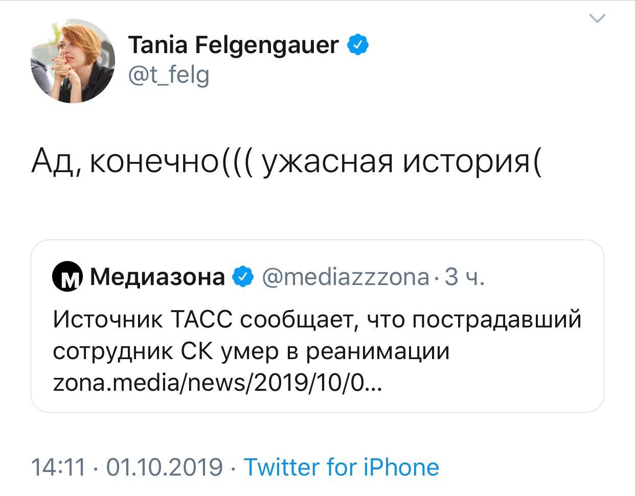635x496 pixels.
Task: Open the Медиазона account name
Action: (x=157, y=277)
